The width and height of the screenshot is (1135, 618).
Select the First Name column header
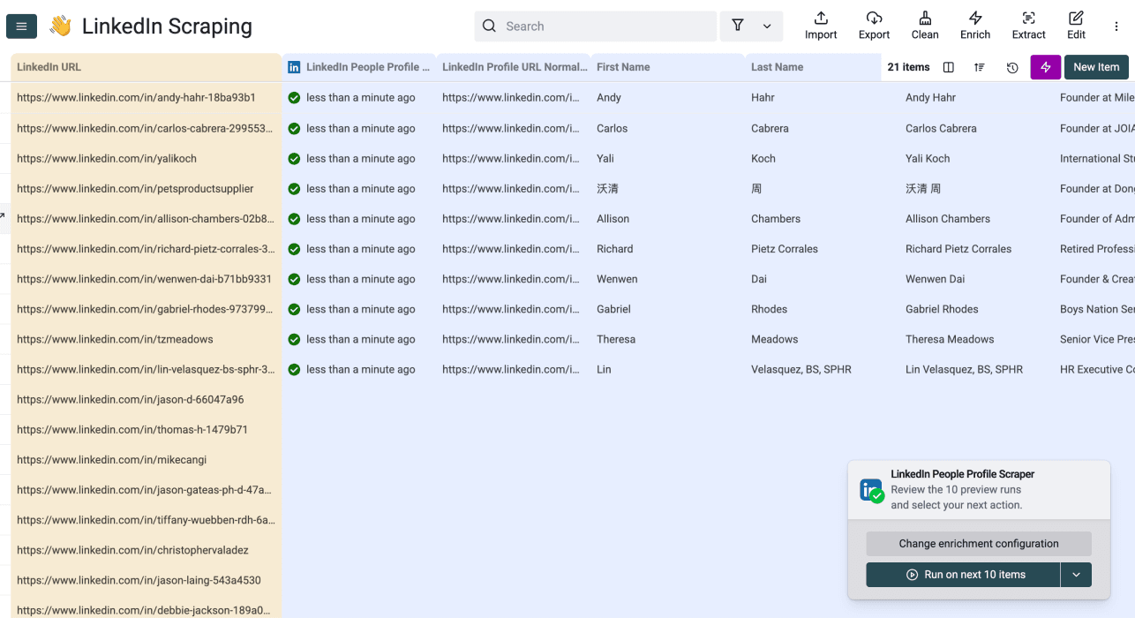(x=667, y=67)
